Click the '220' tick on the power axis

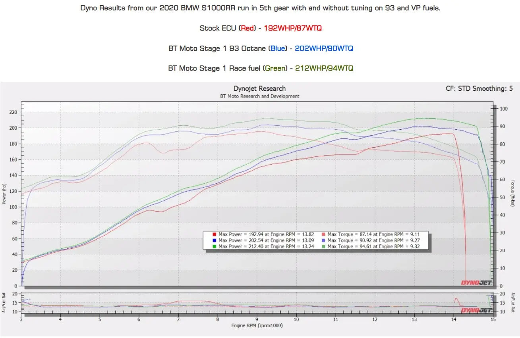[13, 112]
